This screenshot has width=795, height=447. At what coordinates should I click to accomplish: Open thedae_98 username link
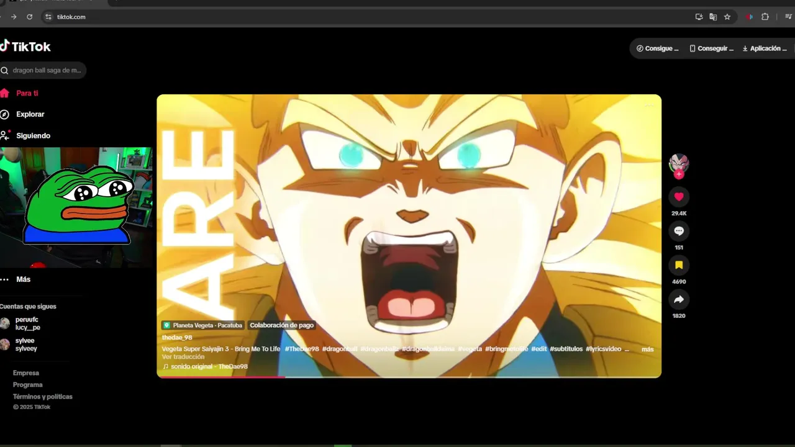pyautogui.click(x=177, y=338)
